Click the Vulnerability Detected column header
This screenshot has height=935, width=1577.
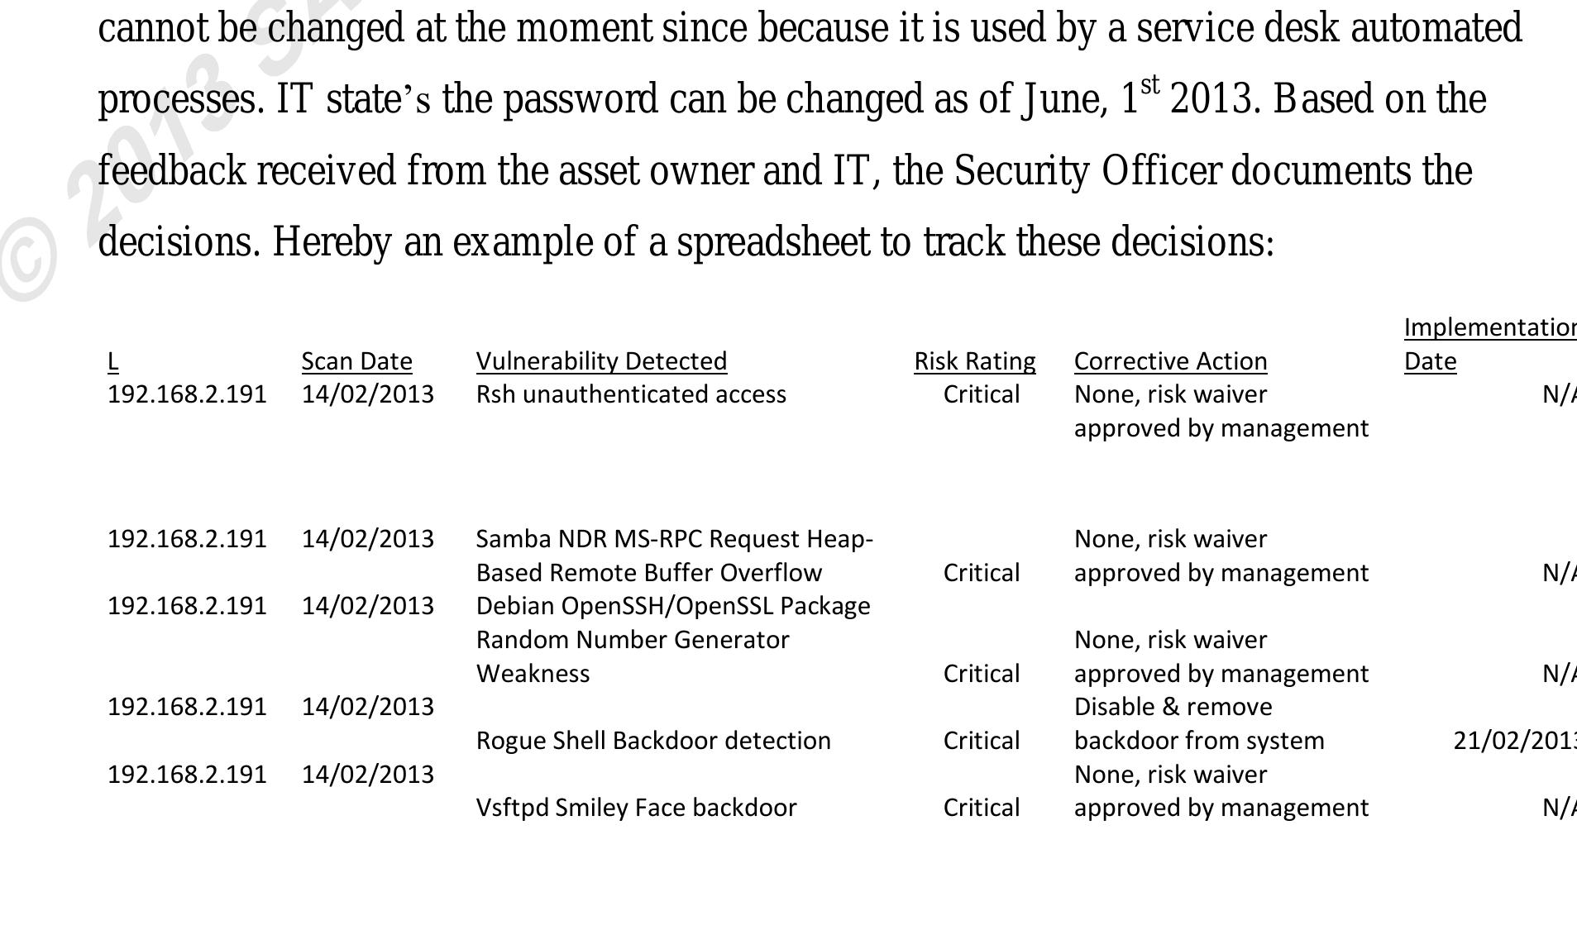(601, 361)
